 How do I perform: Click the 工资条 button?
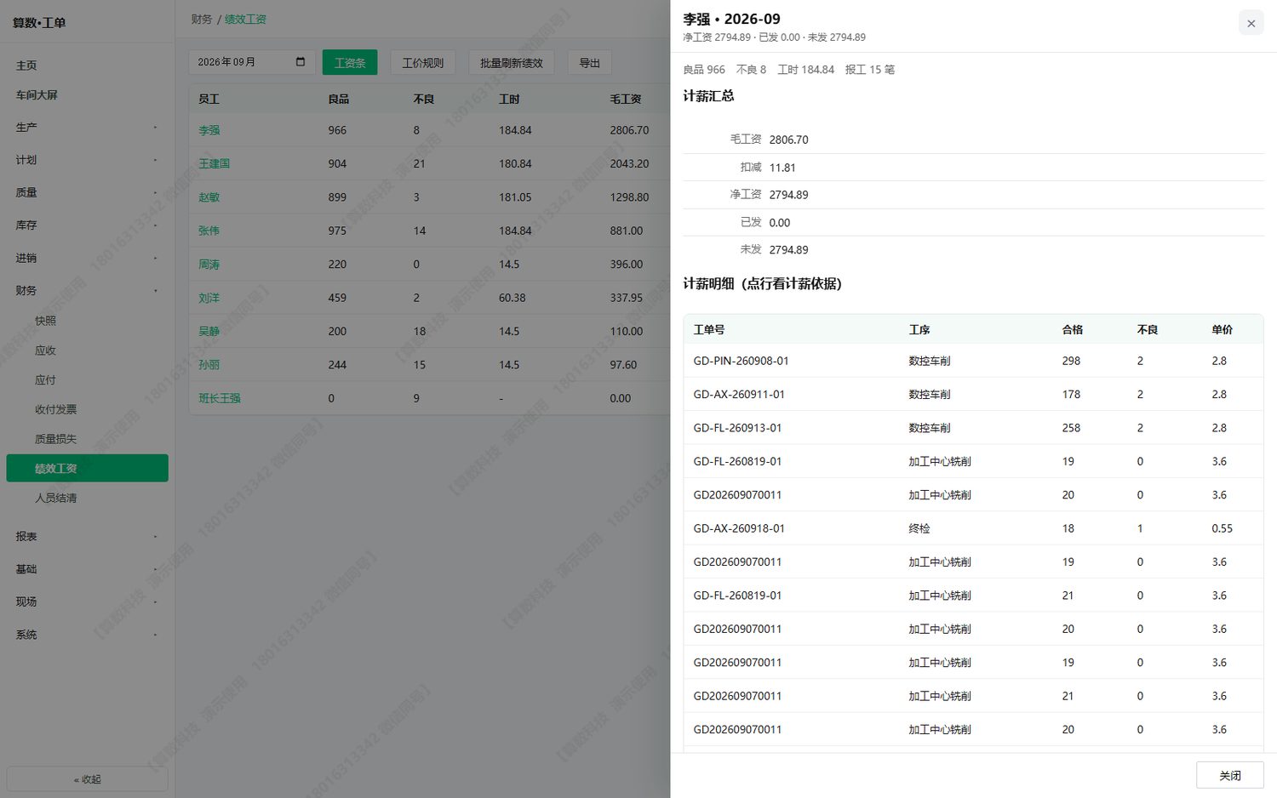[x=350, y=63]
